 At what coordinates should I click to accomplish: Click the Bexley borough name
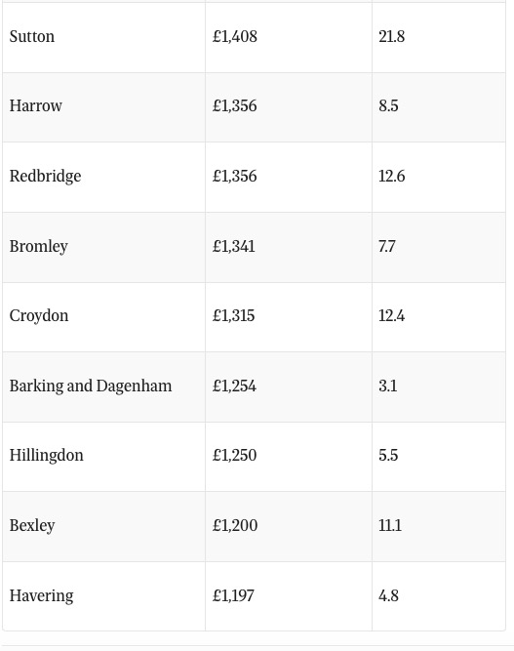(x=32, y=525)
